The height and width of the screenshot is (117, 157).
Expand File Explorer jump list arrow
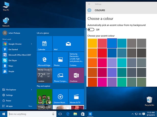[x=31, y=90]
